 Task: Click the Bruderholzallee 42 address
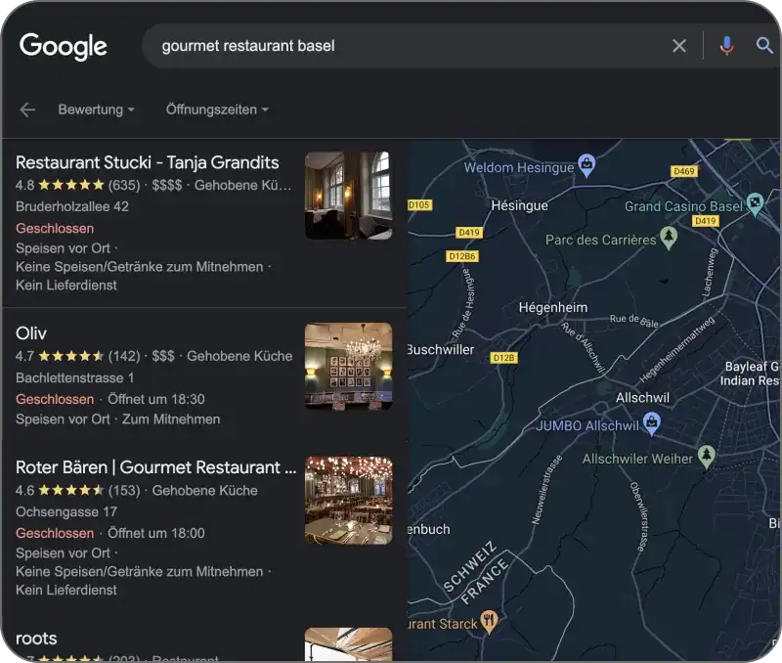pos(71,206)
